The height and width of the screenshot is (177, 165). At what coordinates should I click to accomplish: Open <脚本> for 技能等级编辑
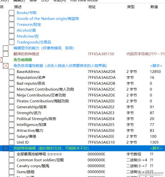(x=156, y=148)
